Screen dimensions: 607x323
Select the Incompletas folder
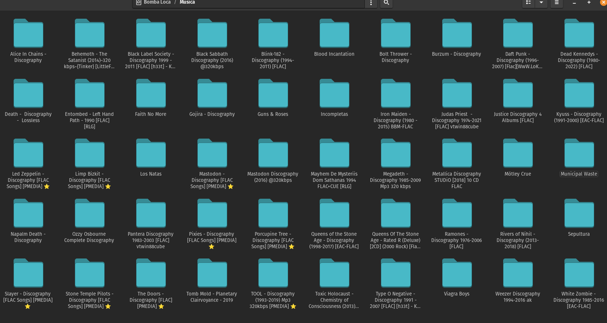coord(334,93)
